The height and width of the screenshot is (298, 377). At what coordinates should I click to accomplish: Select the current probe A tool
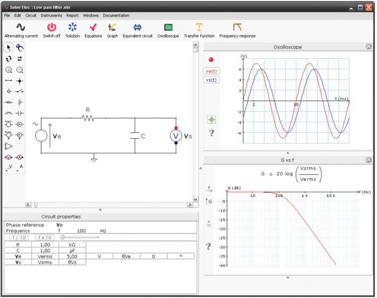(20, 168)
